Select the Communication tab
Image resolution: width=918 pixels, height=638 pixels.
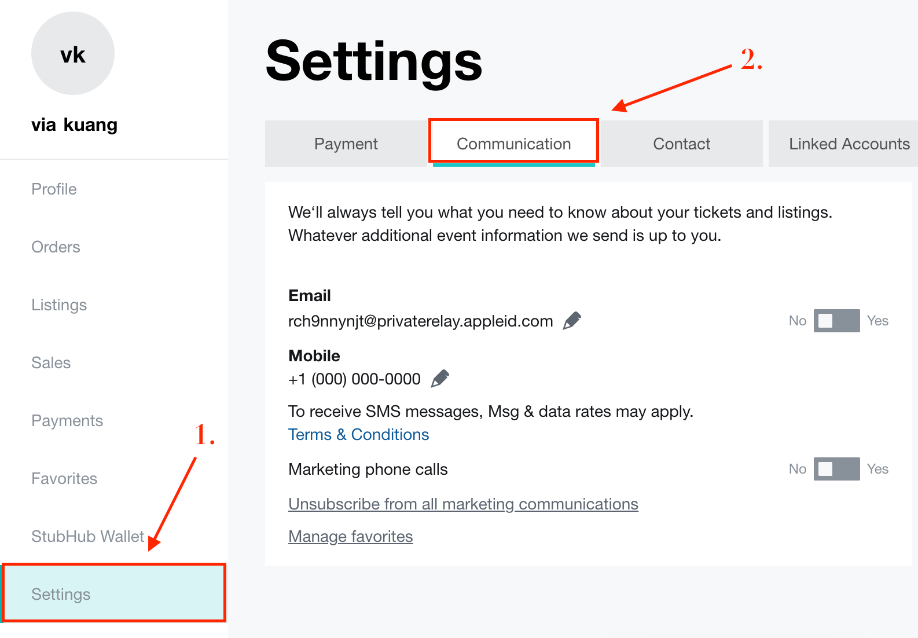pos(514,144)
